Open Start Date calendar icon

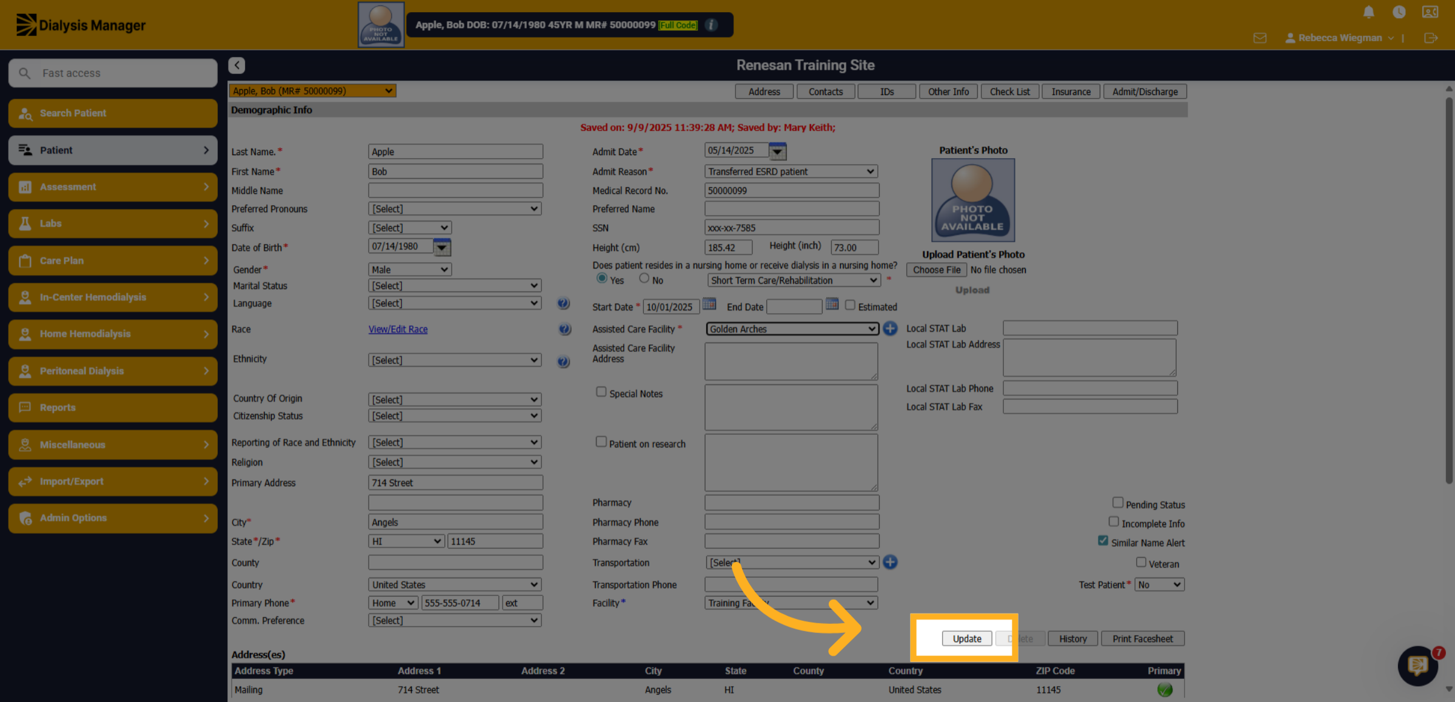click(709, 304)
